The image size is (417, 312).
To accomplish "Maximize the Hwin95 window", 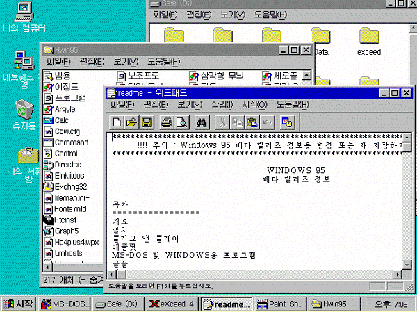I will tap(295, 50).
